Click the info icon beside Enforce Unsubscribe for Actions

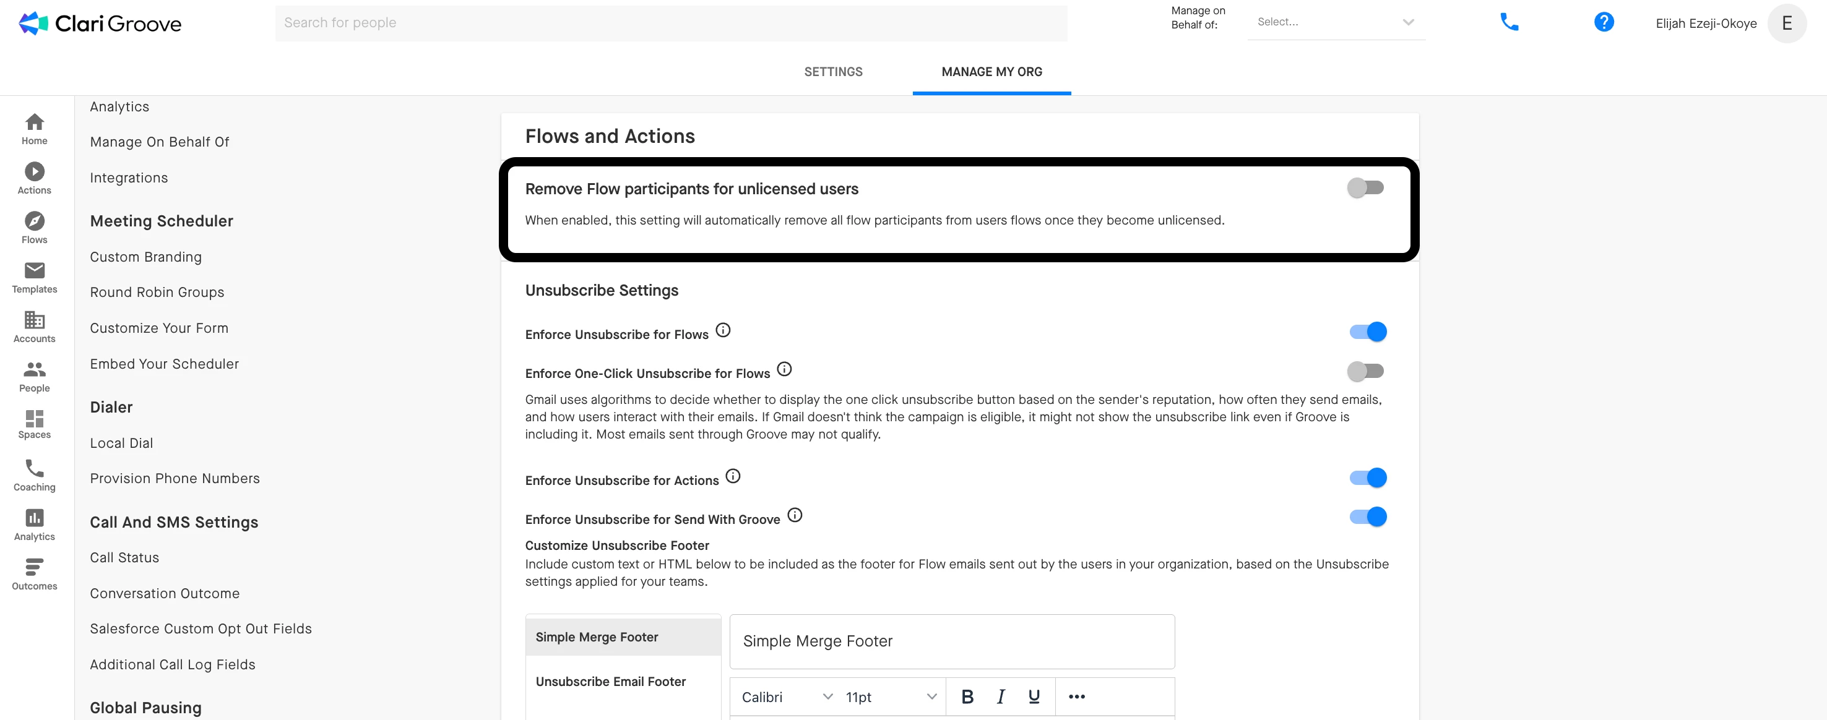click(733, 476)
